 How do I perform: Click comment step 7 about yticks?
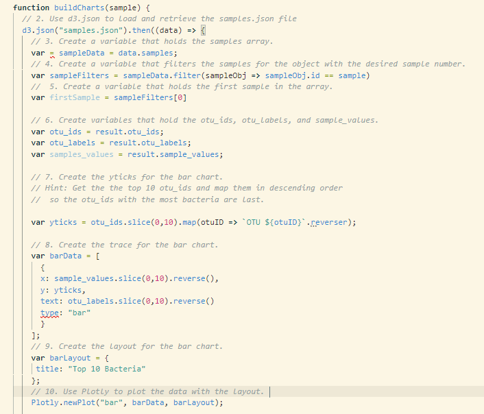[x=127, y=177]
